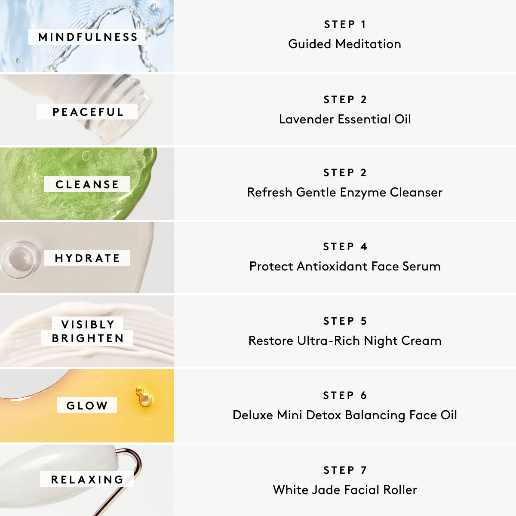Click the STEP 4 heading
The width and height of the screenshot is (516, 516).
[x=345, y=247]
